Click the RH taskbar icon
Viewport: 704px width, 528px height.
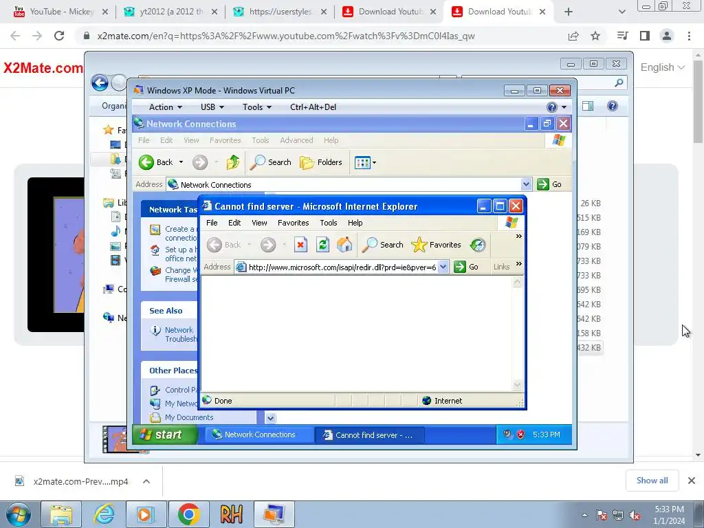(232, 514)
